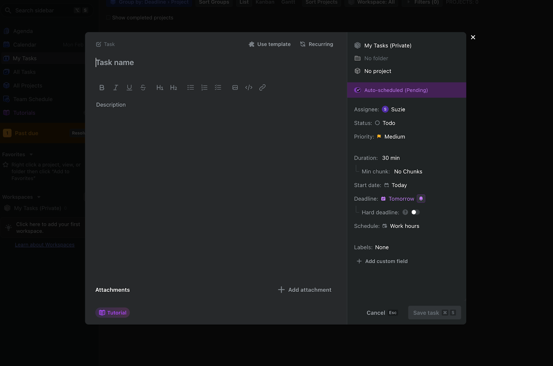Screen dimensions: 553x366
Task: Set the Deadline Tomorrow field
Action: point(397,199)
